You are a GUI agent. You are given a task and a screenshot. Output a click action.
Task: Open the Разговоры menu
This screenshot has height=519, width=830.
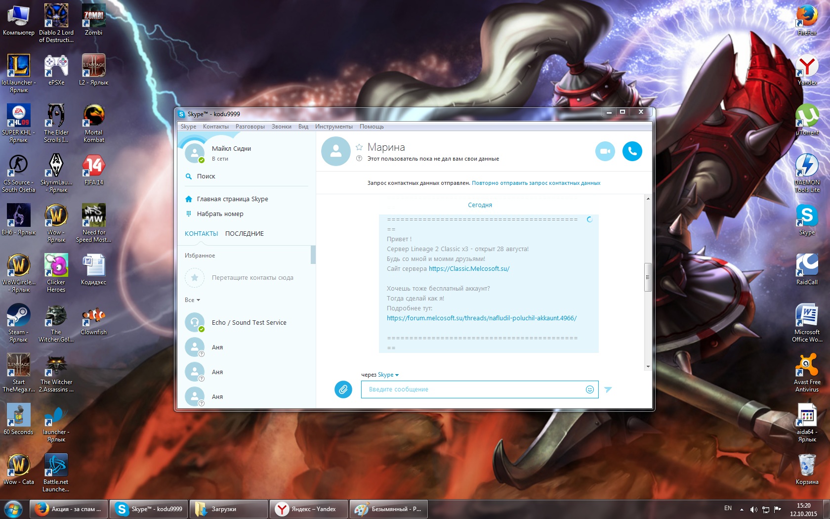coord(250,127)
